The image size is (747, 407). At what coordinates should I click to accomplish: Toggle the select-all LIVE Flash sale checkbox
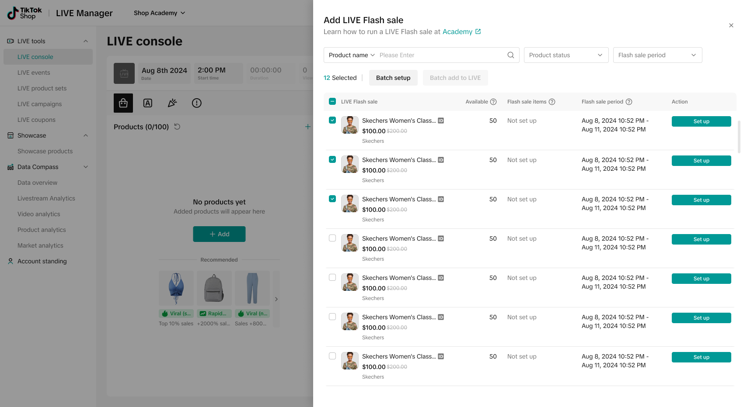[x=332, y=101]
